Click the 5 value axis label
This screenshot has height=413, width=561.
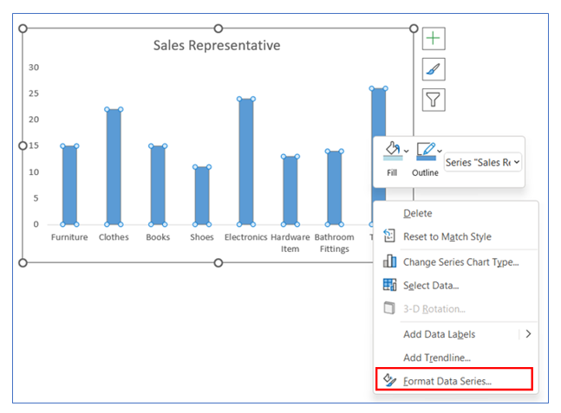[36, 198]
